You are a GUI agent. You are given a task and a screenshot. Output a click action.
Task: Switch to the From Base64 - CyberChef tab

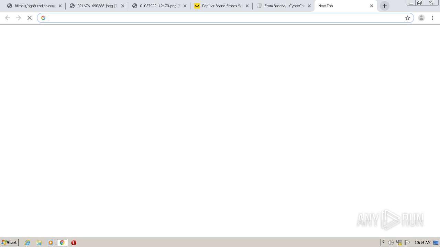pyautogui.click(x=281, y=6)
